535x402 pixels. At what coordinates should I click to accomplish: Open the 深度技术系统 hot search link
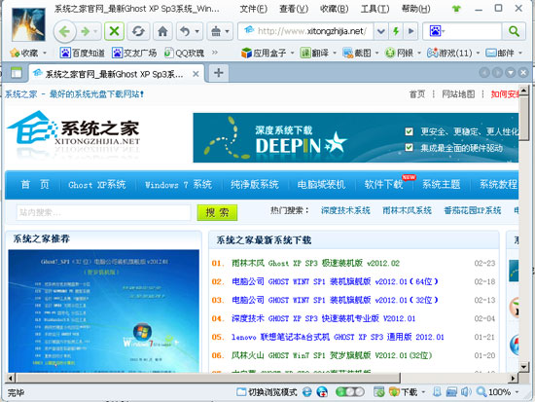[345, 210]
